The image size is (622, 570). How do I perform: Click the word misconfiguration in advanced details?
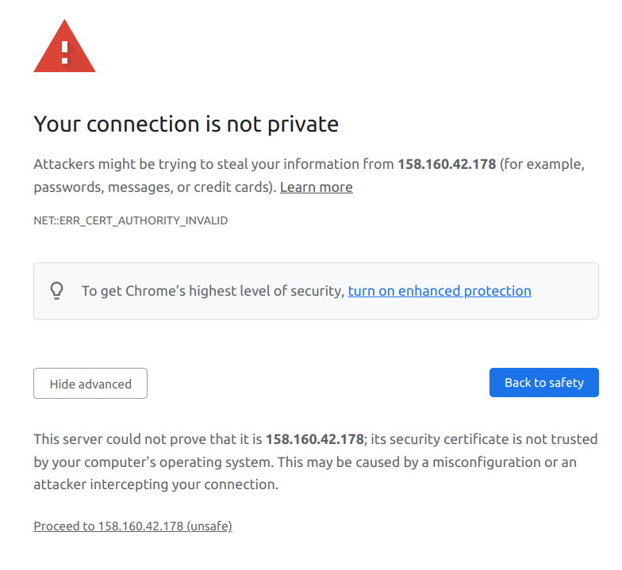(483, 461)
